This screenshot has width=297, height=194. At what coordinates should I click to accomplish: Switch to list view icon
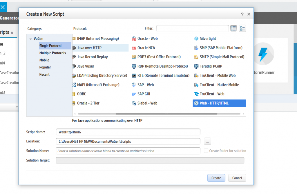233,28
